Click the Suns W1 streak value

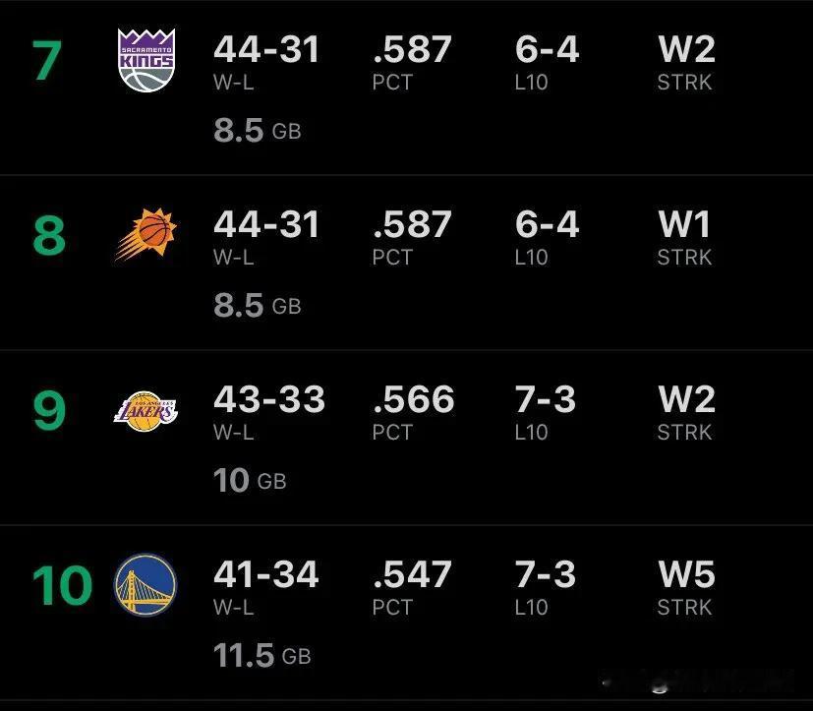pos(683,224)
